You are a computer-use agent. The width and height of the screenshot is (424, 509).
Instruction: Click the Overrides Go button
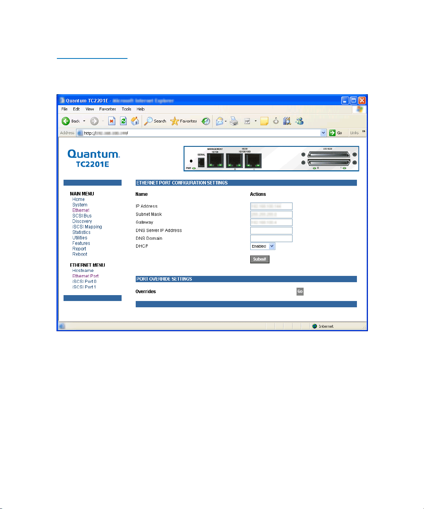pyautogui.click(x=300, y=292)
